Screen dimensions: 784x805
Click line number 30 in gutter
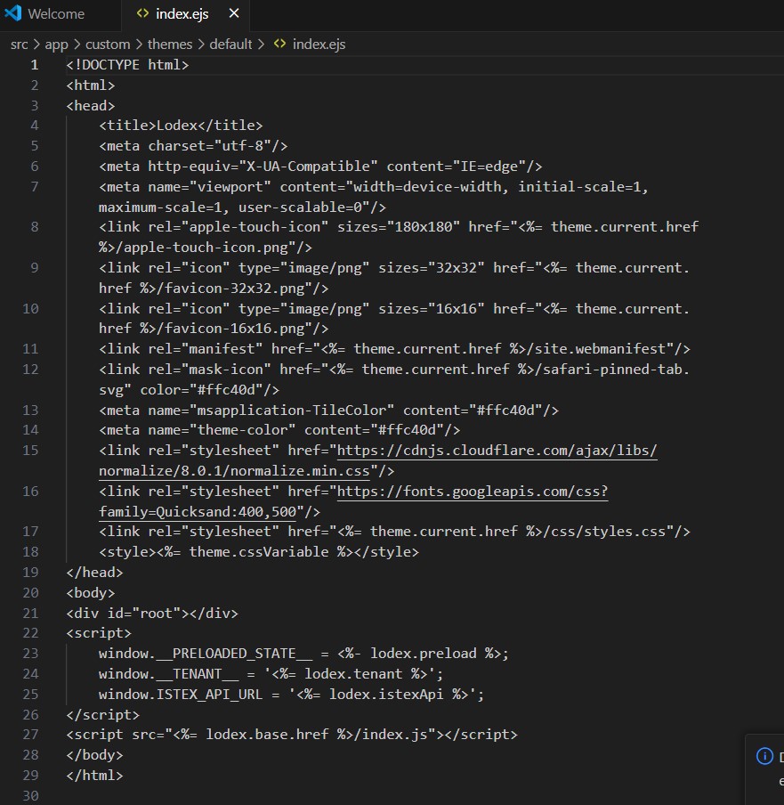point(31,796)
